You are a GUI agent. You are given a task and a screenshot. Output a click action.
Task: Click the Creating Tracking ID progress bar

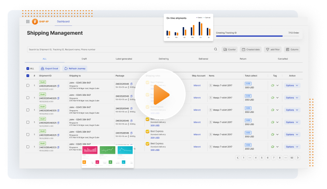coord(258,36)
